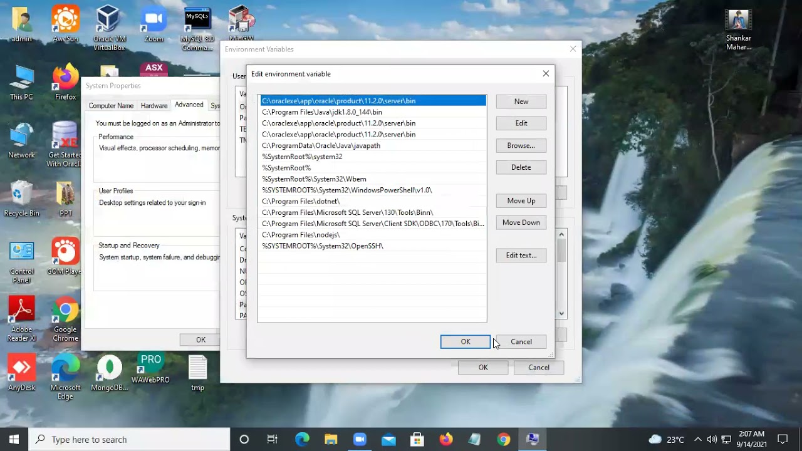802x451 pixels.
Task: Open the Network desktop icon
Action: (x=21, y=140)
